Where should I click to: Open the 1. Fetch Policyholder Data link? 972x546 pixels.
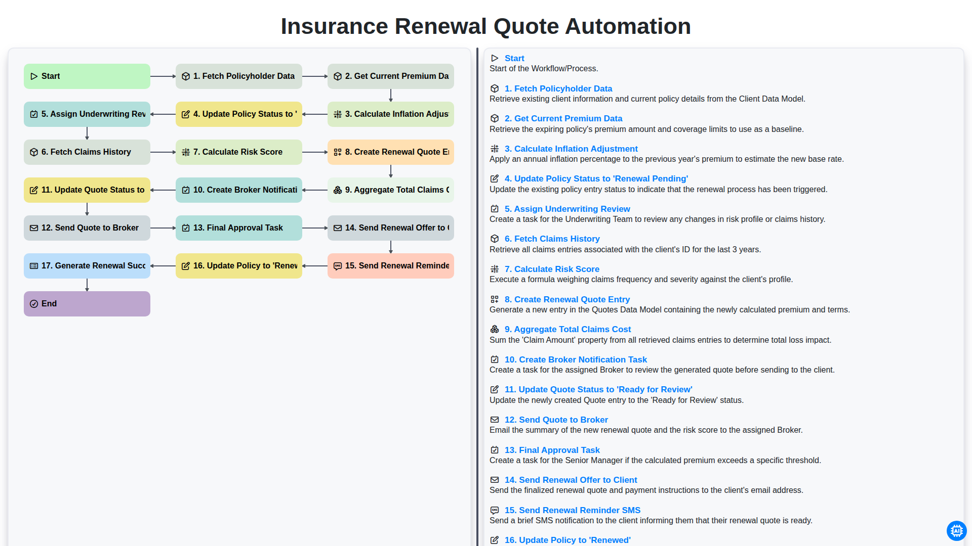558,88
